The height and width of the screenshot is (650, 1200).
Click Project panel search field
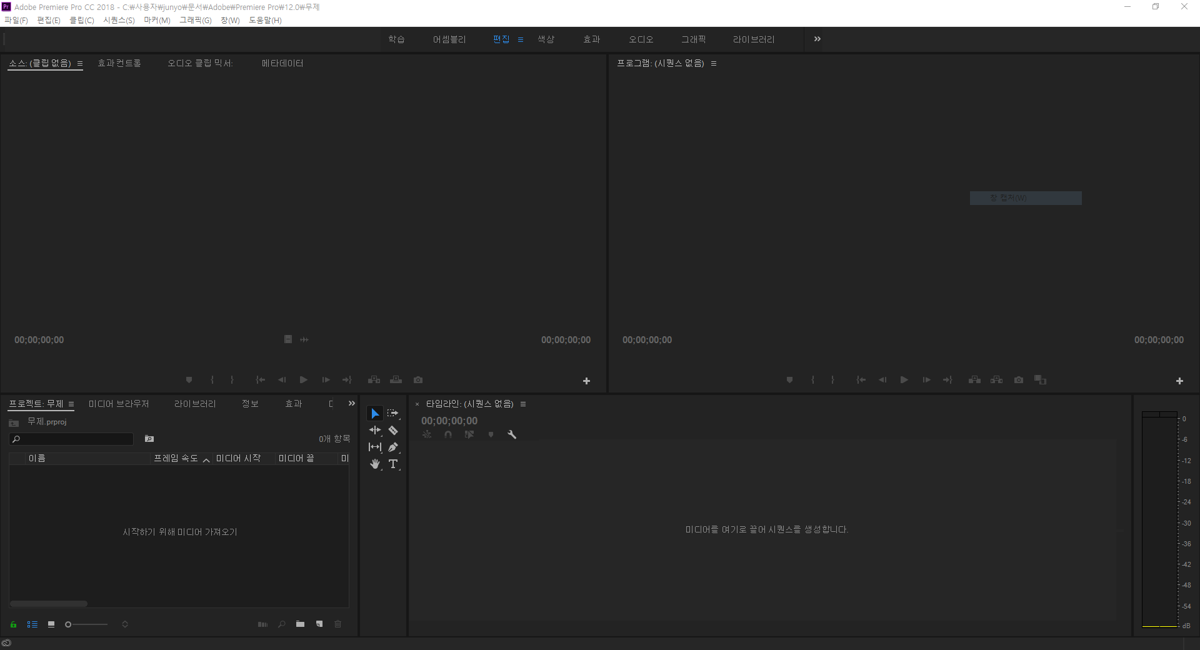[x=71, y=439]
